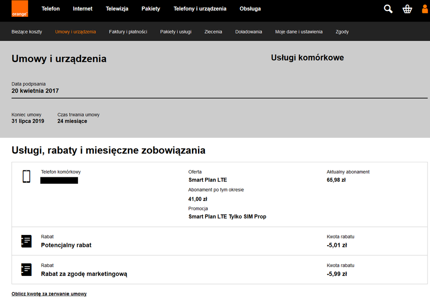Open the Internet menu
Image resolution: width=430 pixels, height=300 pixels.
[83, 9]
